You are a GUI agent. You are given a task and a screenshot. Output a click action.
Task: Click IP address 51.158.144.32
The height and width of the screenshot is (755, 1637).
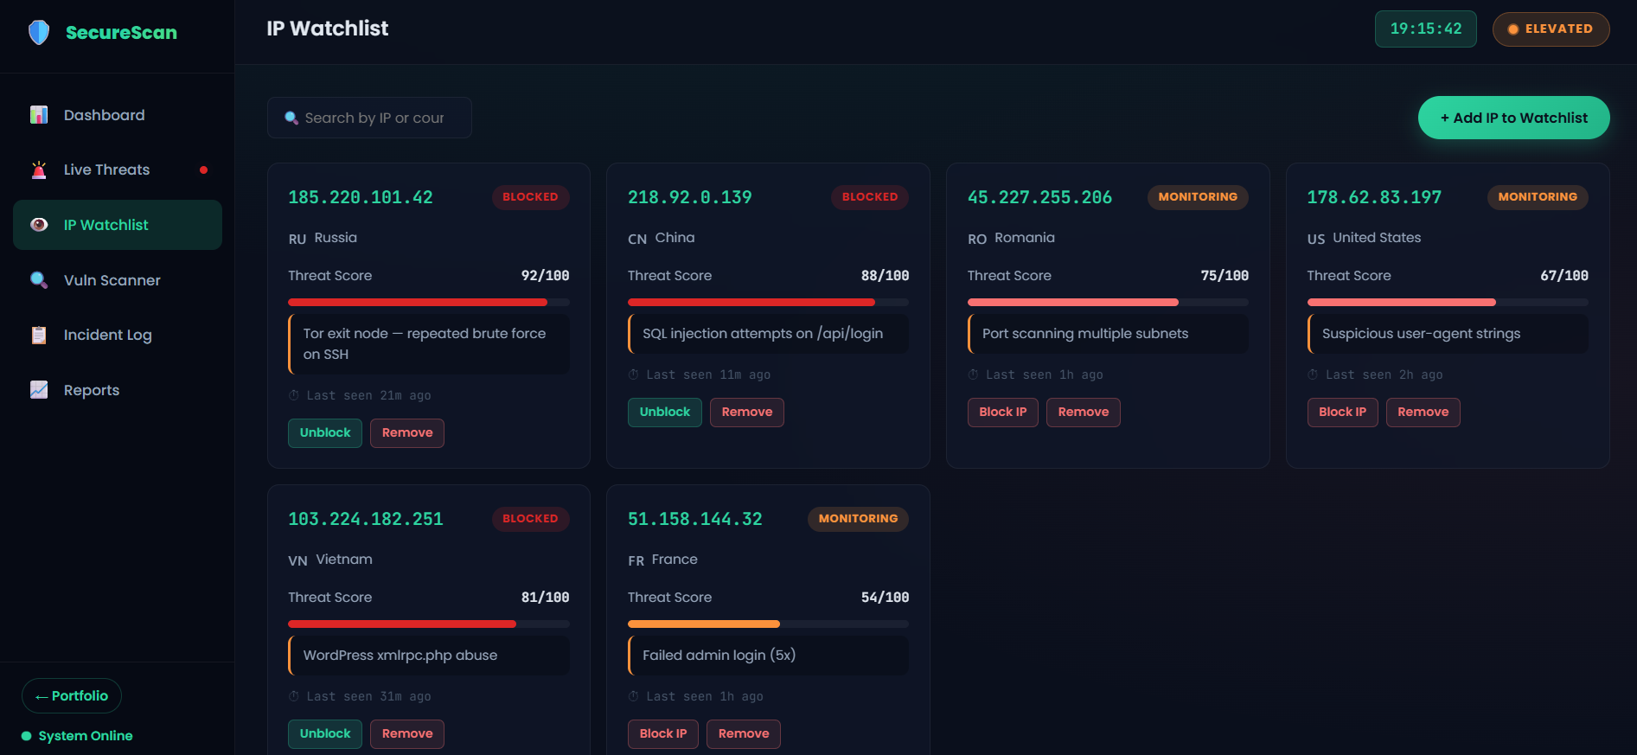pyautogui.click(x=695, y=519)
